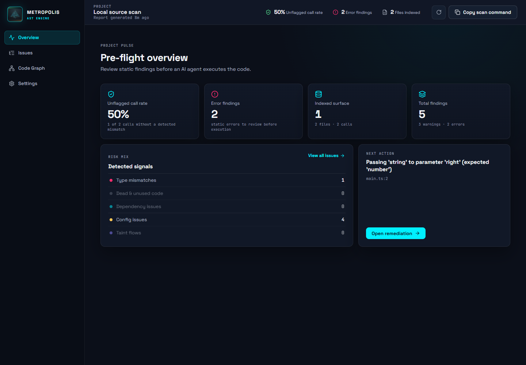Select the Dependency issues row
The width and height of the screenshot is (526, 365).
click(227, 207)
